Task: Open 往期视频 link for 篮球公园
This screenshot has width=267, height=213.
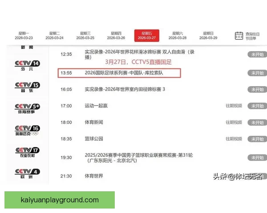Action: [234, 139]
